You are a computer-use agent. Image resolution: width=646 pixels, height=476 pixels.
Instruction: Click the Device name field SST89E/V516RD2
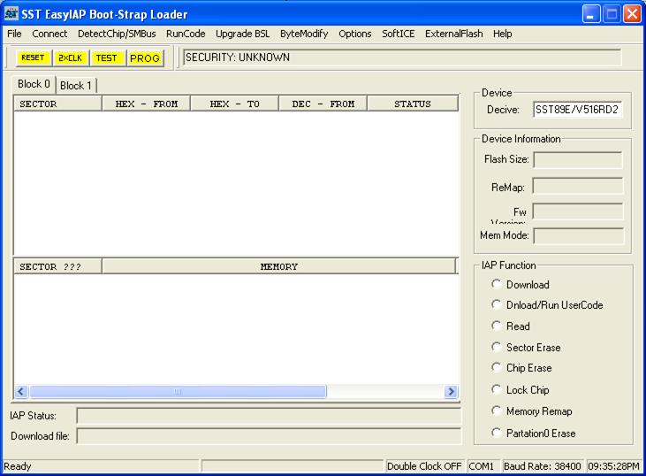(x=577, y=110)
